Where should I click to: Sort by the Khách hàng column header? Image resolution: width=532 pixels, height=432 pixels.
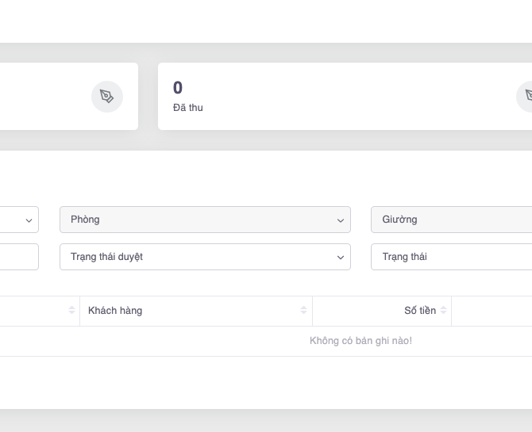click(x=115, y=311)
